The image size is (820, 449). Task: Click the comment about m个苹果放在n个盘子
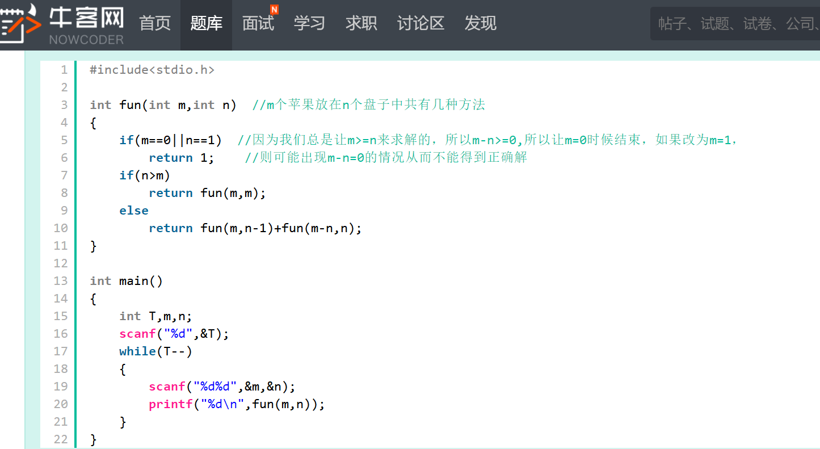pyautogui.click(x=369, y=105)
